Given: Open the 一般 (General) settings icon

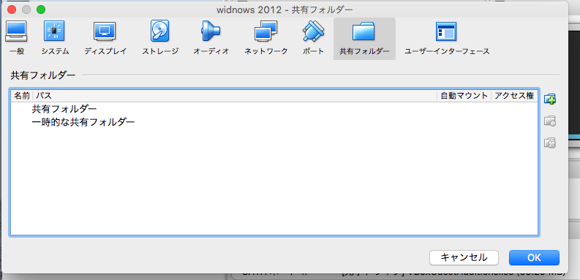Looking at the screenshot, I should (15, 39).
